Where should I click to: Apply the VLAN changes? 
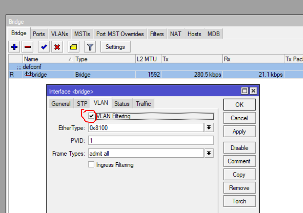[239, 131]
